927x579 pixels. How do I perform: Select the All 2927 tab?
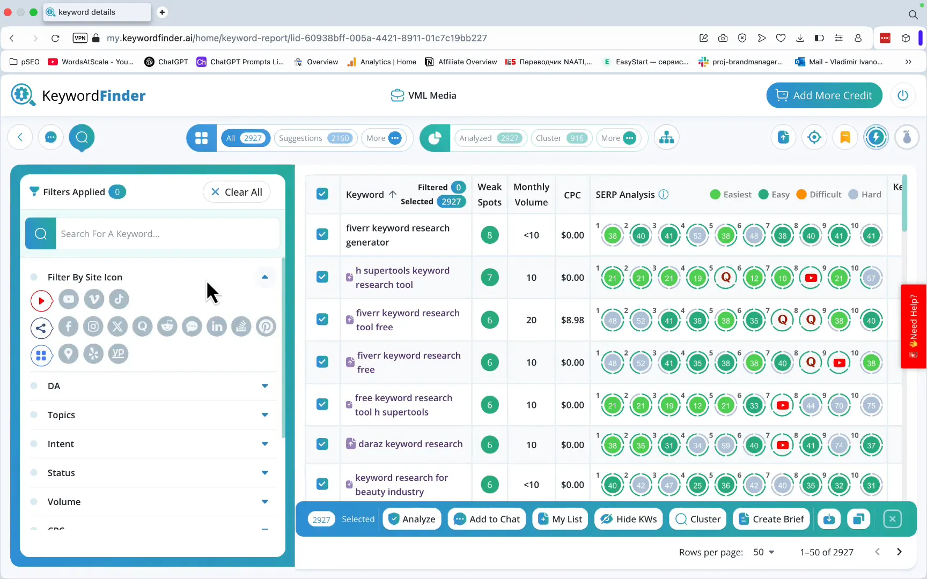click(246, 138)
